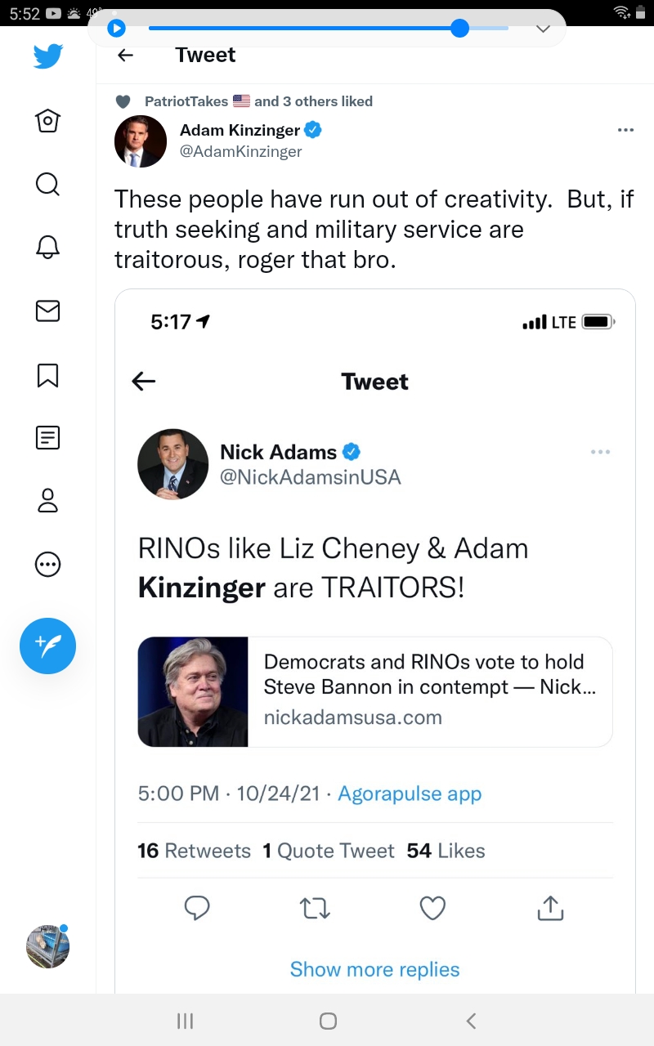Open Profile person icon
Image resolution: width=654 pixels, height=1046 pixels.
pos(47,500)
